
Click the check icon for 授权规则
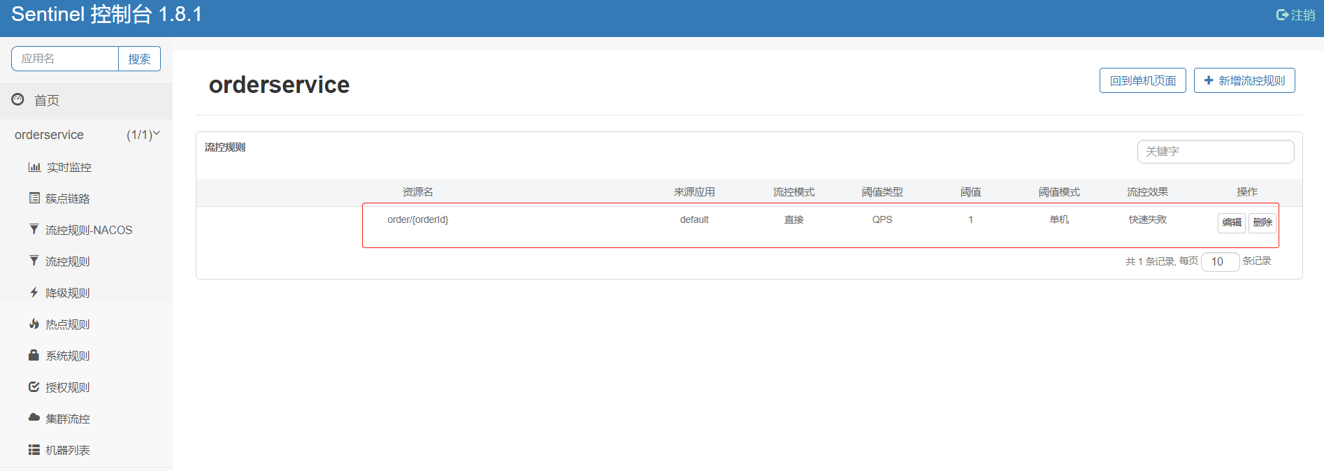coord(34,386)
